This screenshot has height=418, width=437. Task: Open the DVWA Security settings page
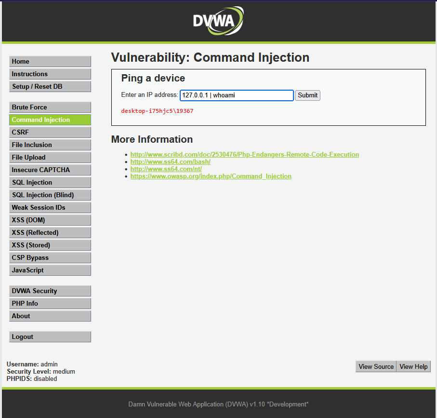[50, 291]
